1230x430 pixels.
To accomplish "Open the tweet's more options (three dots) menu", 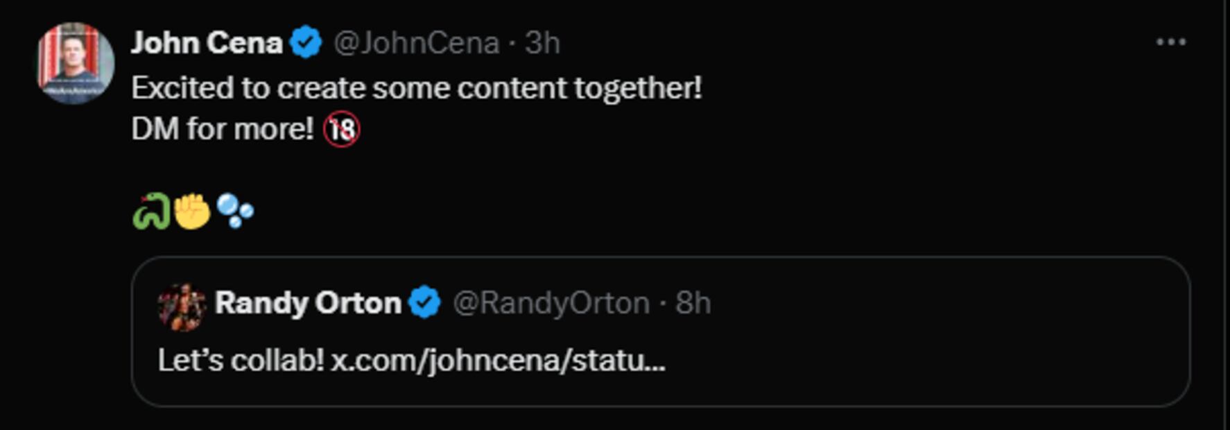I will (1170, 42).
